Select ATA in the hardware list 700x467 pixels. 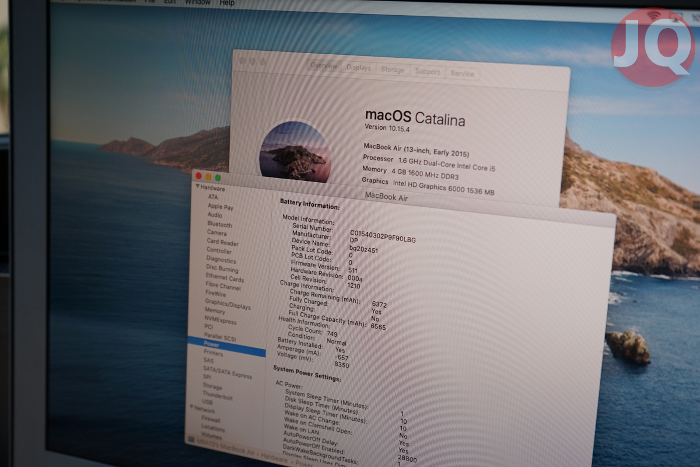tap(212, 197)
